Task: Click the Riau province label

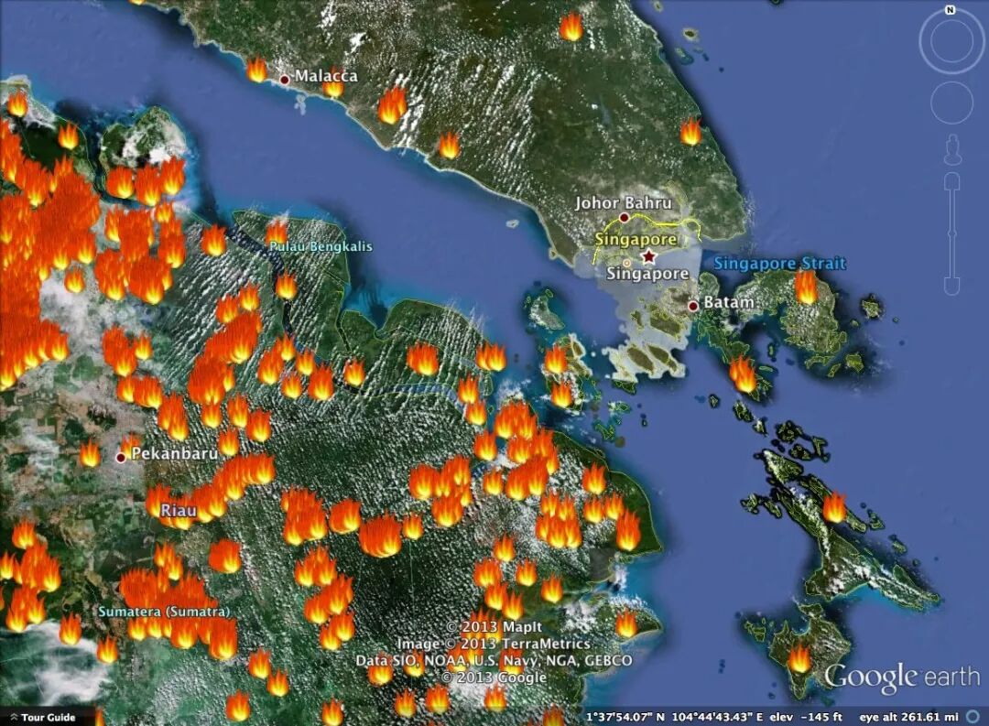Action: 179,510
